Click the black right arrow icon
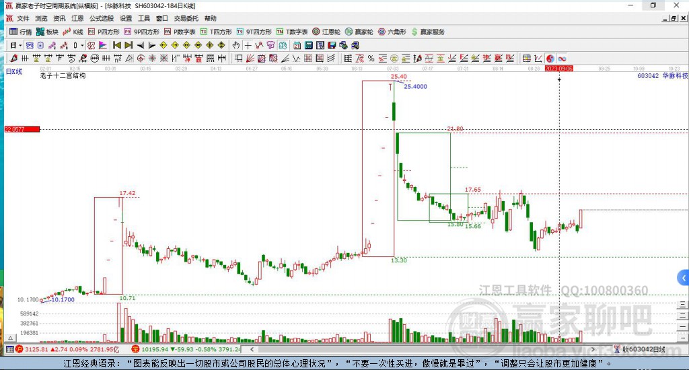 152,45
